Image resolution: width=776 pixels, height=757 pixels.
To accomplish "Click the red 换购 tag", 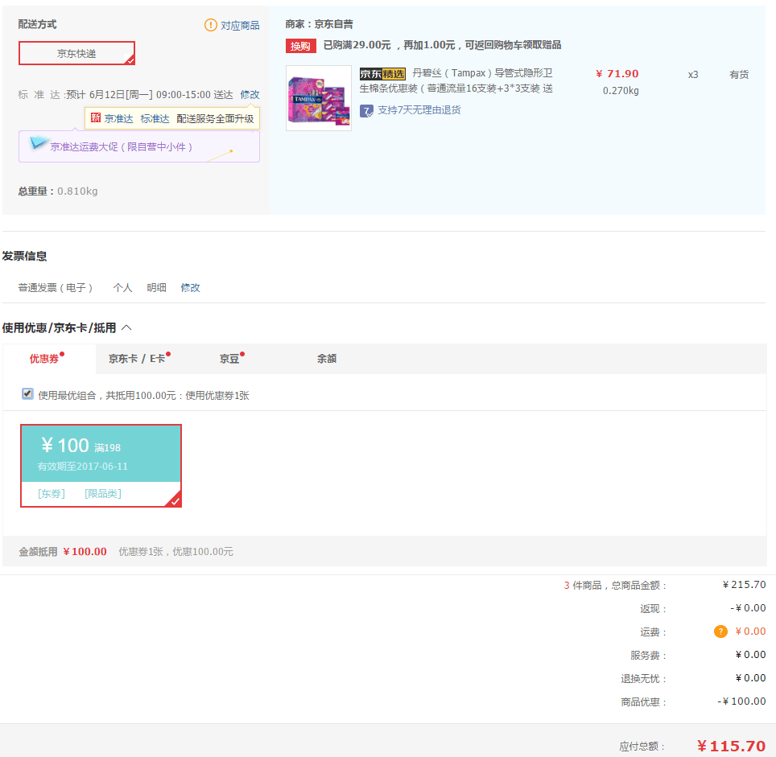I will pyautogui.click(x=300, y=46).
